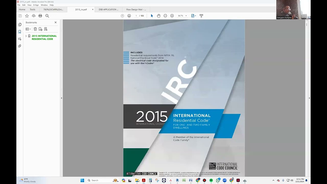
Task: Switch to the Tools tab
Action: coord(32,9)
